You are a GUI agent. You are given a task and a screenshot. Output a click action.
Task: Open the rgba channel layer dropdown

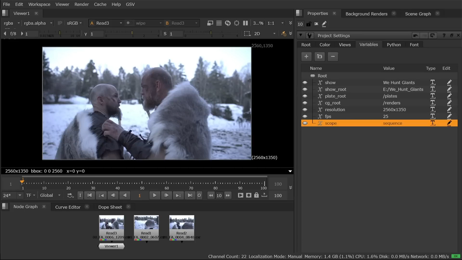click(12, 23)
